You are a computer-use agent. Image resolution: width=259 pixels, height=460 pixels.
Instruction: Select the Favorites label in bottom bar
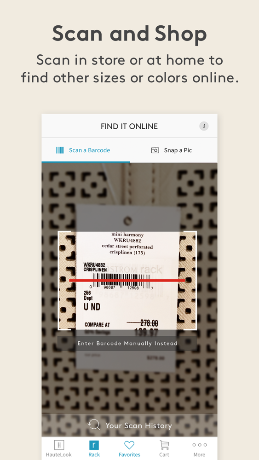tap(129, 454)
